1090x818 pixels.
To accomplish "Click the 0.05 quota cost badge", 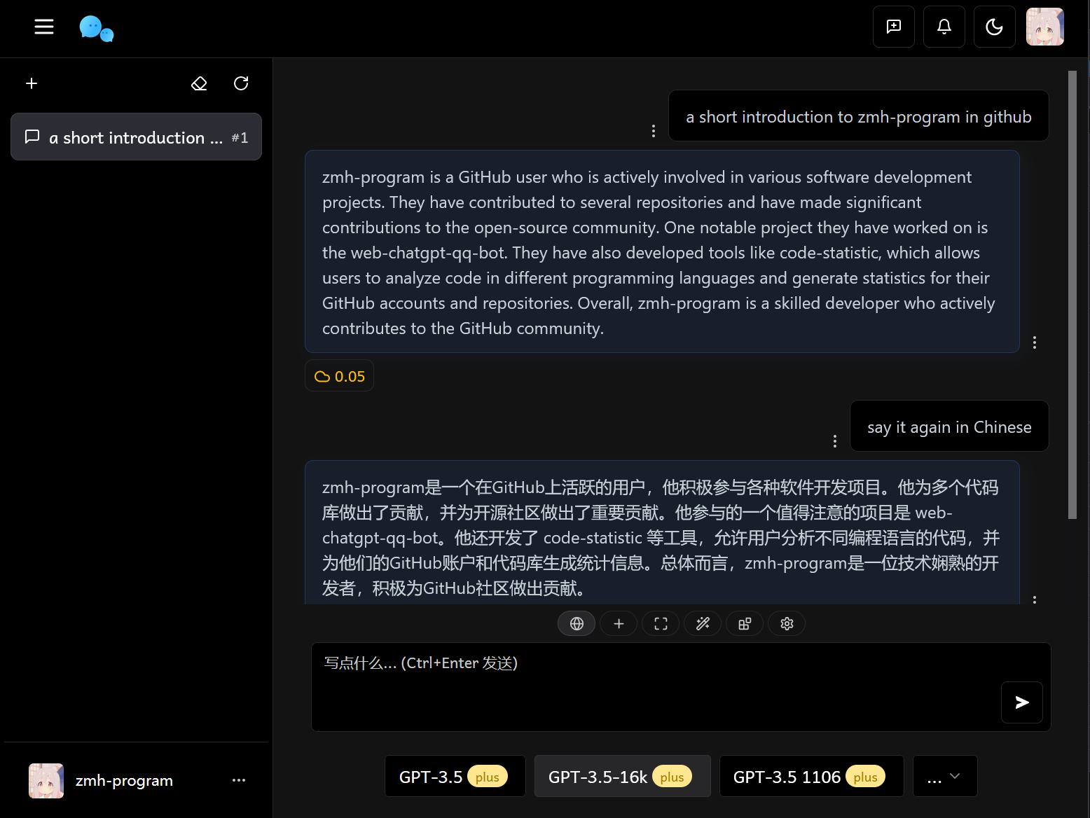I will point(340,376).
